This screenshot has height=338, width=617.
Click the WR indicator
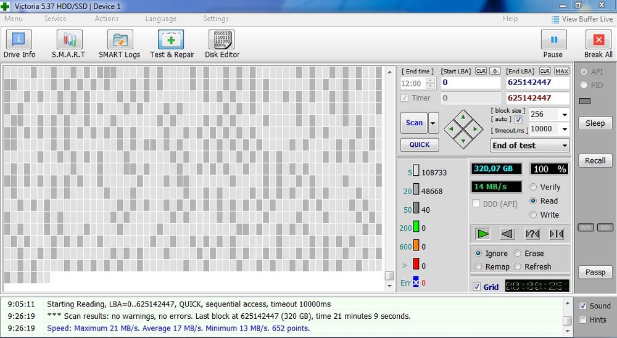[586, 228]
